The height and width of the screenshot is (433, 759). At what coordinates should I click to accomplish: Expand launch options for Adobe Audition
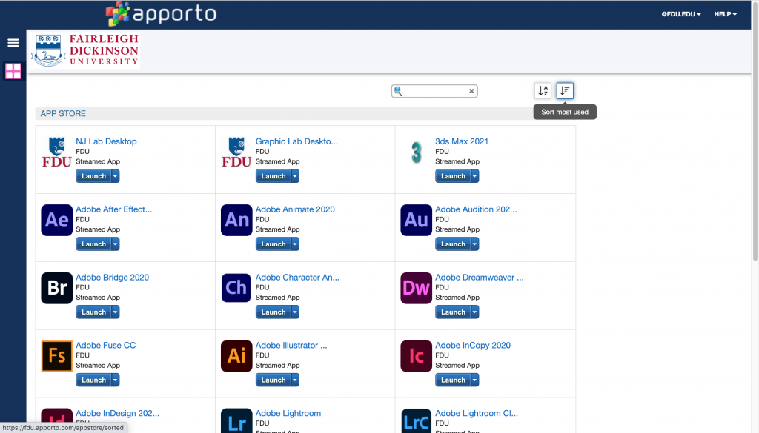475,244
